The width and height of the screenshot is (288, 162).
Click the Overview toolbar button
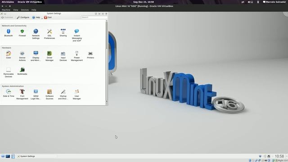coord(7,18)
